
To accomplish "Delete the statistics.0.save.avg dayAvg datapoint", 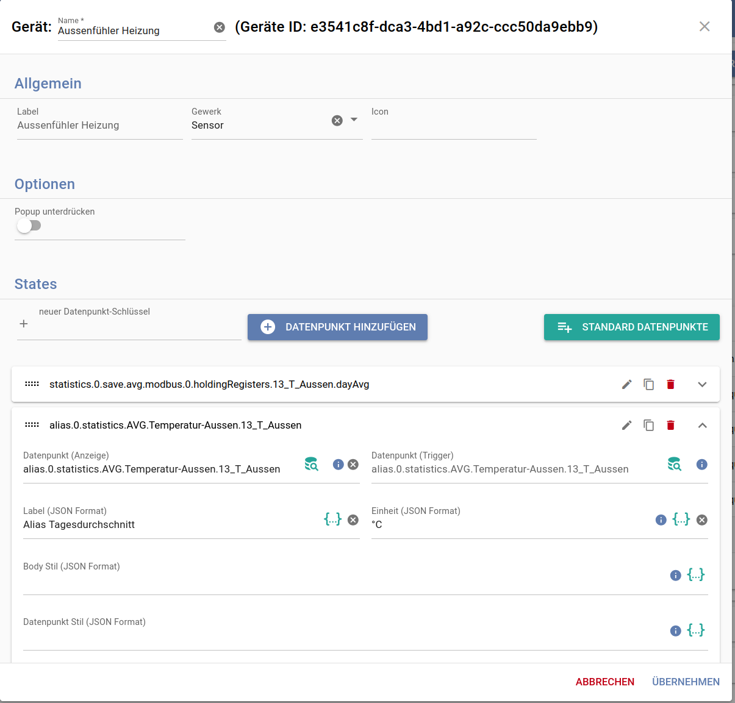I will point(670,384).
